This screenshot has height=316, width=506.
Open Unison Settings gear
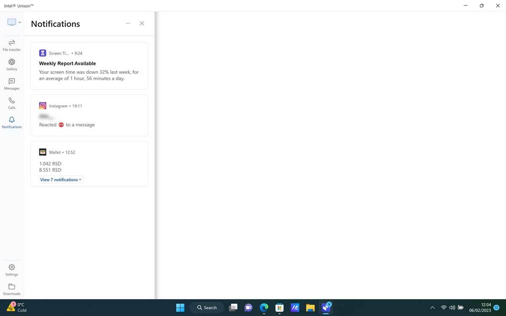[x=12, y=270]
